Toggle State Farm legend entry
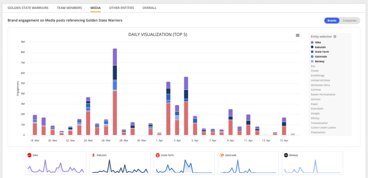 (322, 52)
